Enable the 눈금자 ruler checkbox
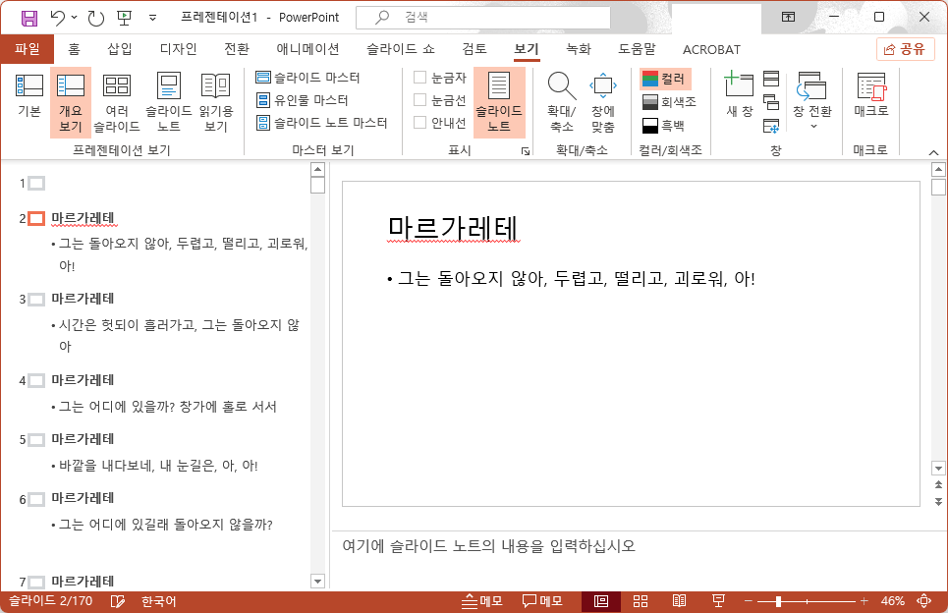Image resolution: width=948 pixels, height=613 pixels. (420, 77)
